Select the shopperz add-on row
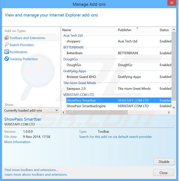The image size is (179, 181). point(73,41)
